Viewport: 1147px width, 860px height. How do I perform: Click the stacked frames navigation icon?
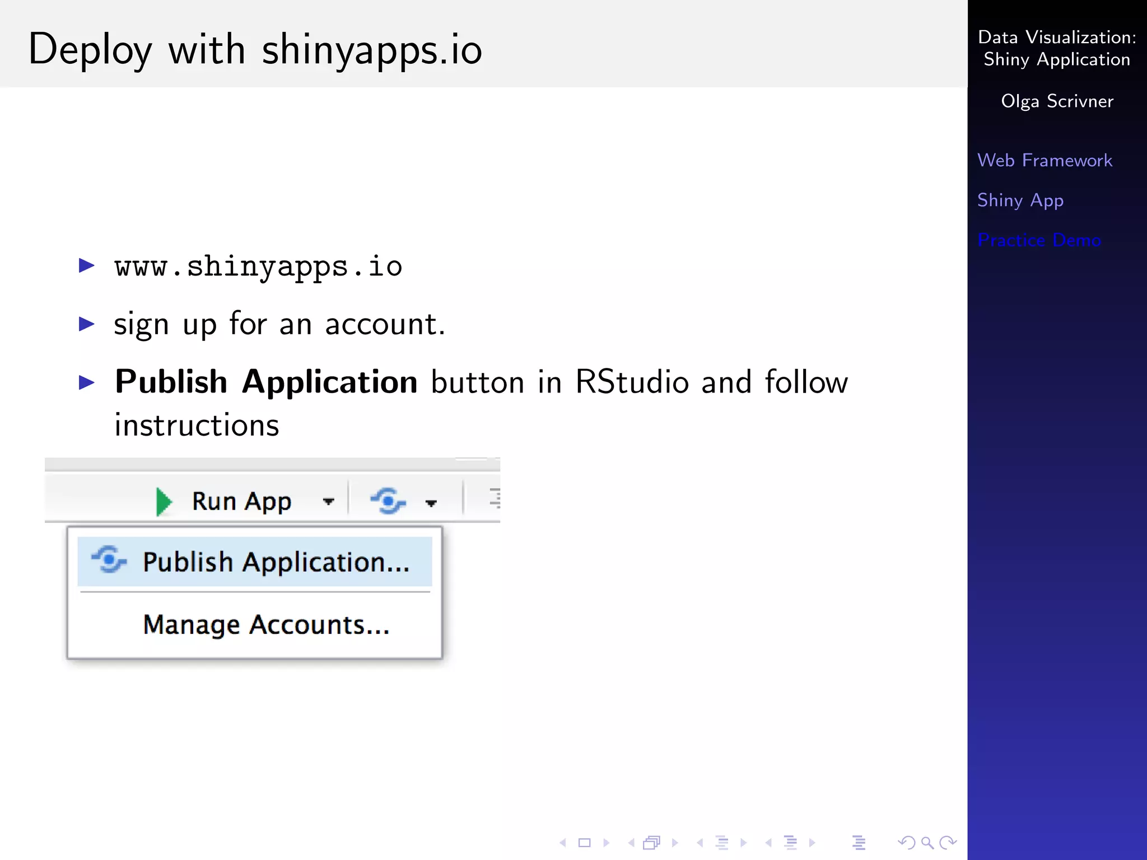click(x=652, y=843)
